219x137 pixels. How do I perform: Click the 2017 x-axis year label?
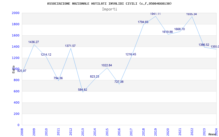pos(131,132)
